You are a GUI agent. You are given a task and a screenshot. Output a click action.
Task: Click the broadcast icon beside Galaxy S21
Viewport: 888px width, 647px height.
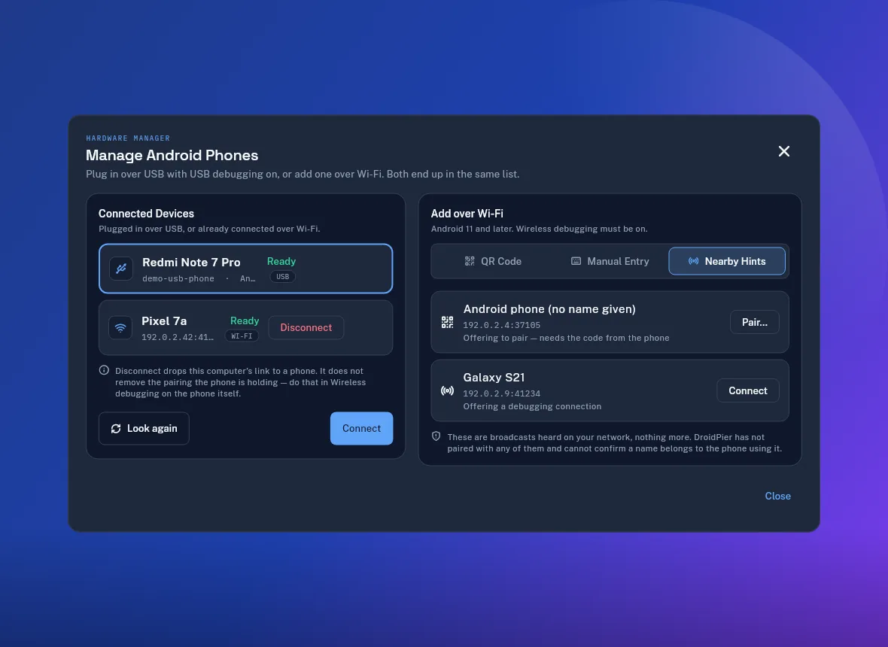click(448, 390)
